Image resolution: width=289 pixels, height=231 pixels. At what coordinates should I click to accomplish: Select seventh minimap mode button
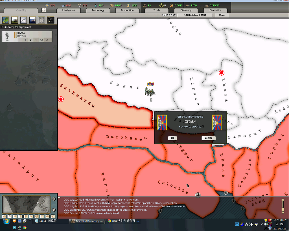tap(36, 216)
